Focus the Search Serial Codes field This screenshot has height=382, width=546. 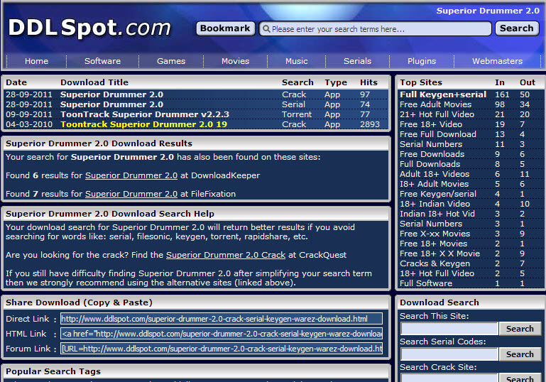[449, 354]
